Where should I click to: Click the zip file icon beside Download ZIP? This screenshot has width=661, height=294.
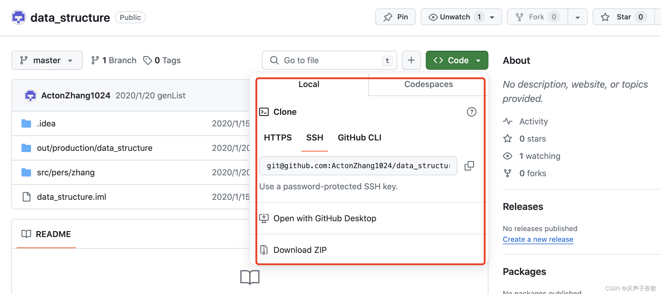click(264, 250)
